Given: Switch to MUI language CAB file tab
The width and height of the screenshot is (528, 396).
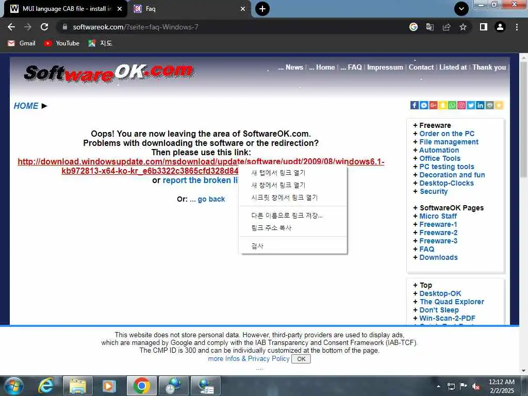Looking at the screenshot, I should pyautogui.click(x=64, y=9).
